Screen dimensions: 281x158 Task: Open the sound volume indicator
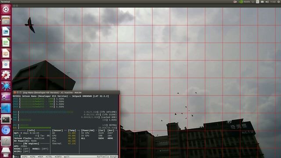(x=267, y=2)
